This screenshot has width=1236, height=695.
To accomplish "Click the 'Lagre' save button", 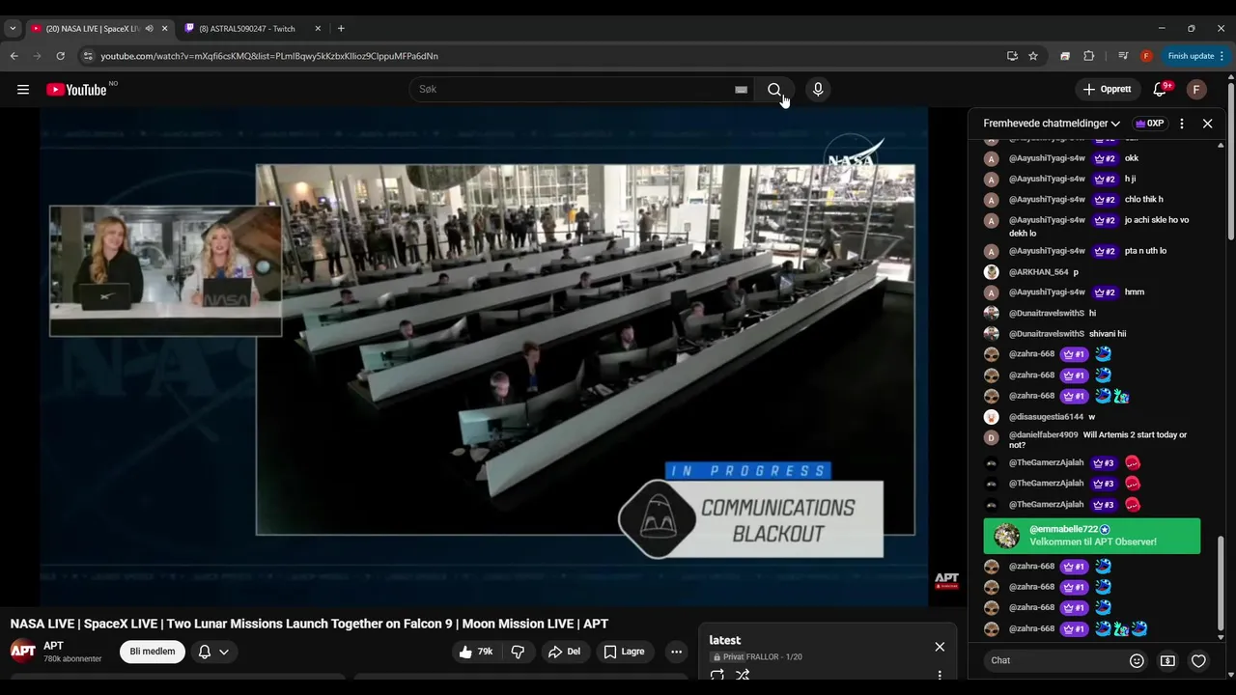I will (624, 652).
